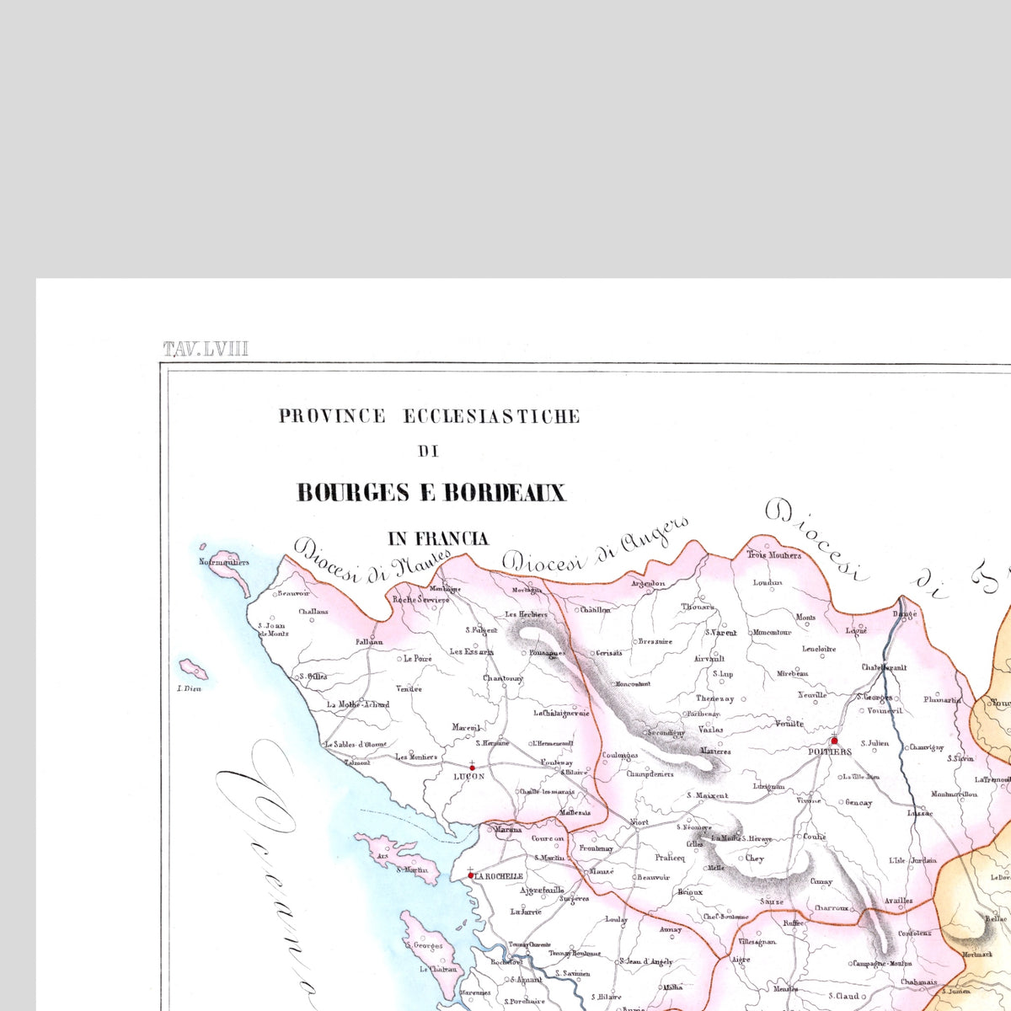Click the 'Les Moutiers' town label
This screenshot has width=1011, height=1011.
[x=417, y=757]
